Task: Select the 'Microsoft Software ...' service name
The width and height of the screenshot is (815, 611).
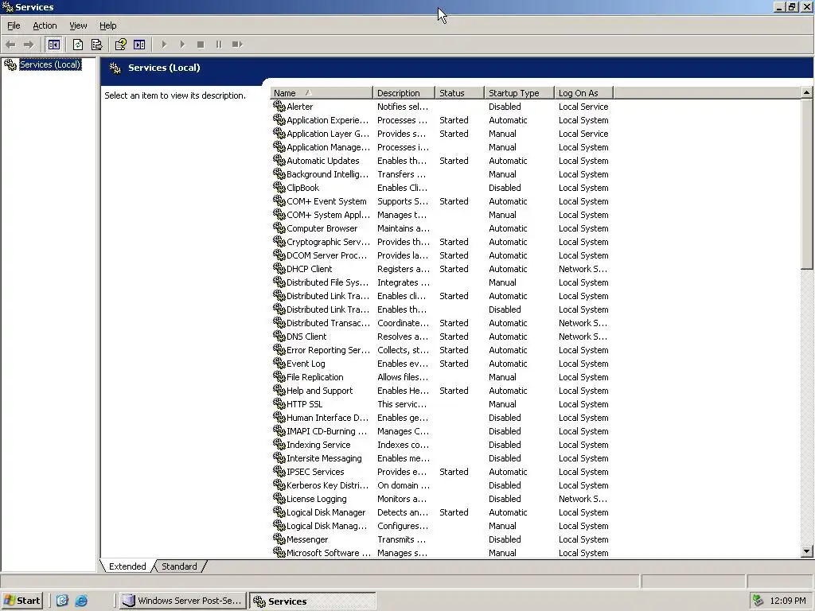Action: tap(329, 553)
